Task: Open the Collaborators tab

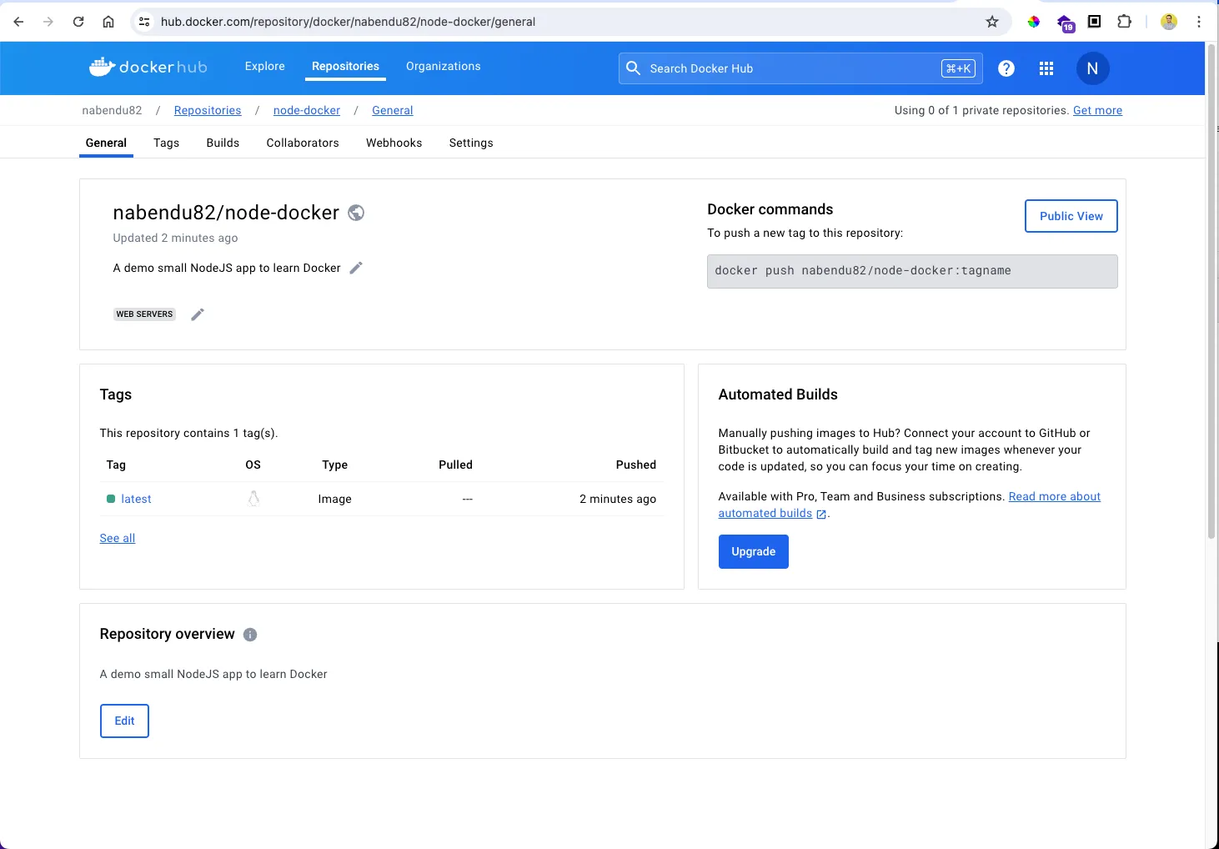Action: [303, 143]
